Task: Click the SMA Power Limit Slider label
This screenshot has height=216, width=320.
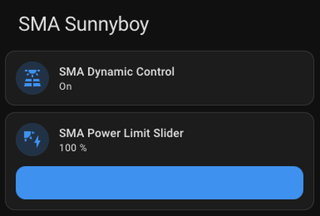Action: pos(121,133)
